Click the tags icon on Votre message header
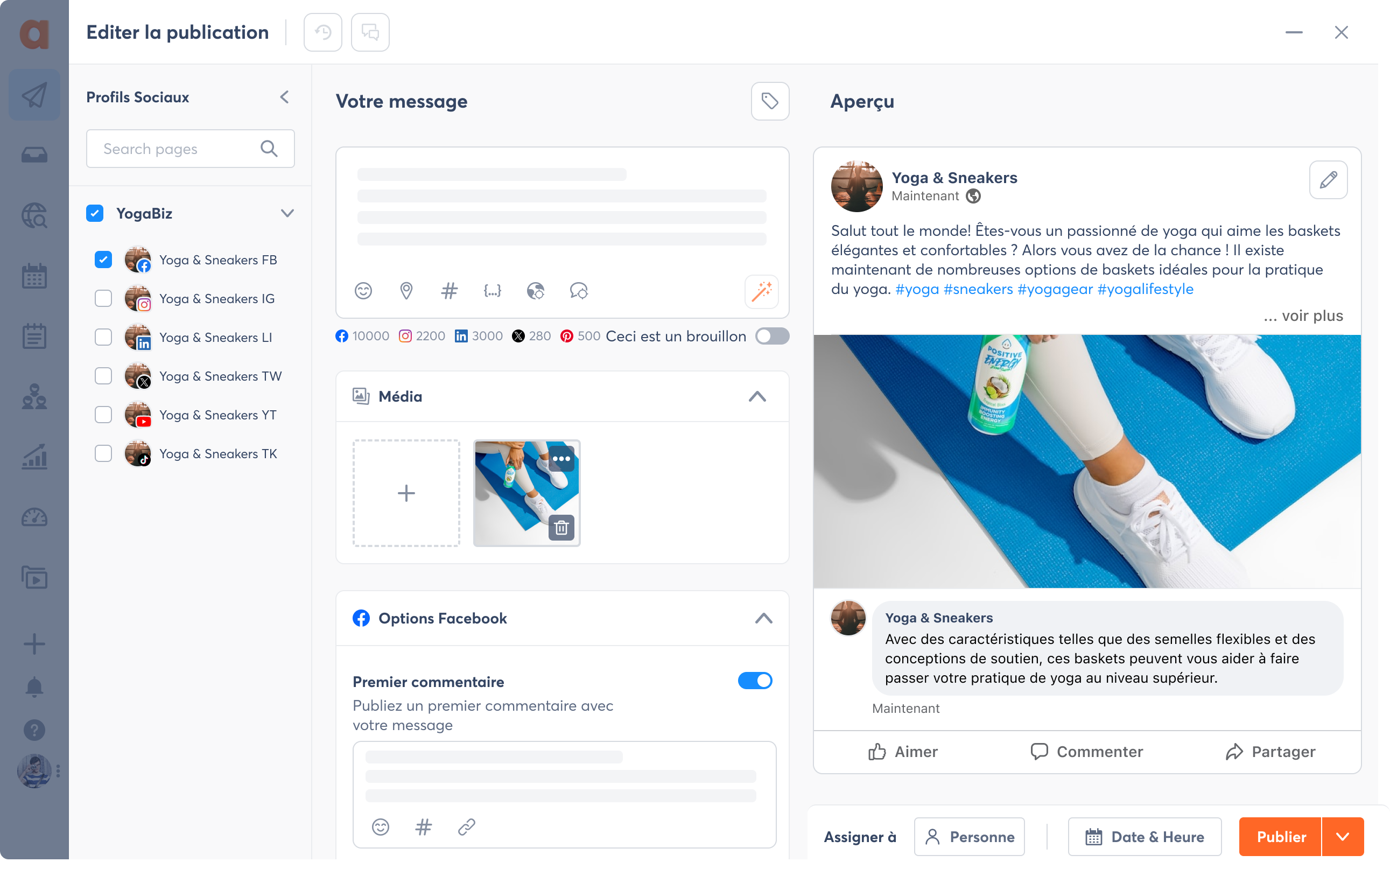 769,101
